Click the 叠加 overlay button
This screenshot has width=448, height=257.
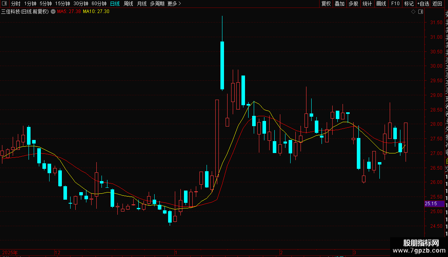click(340, 4)
